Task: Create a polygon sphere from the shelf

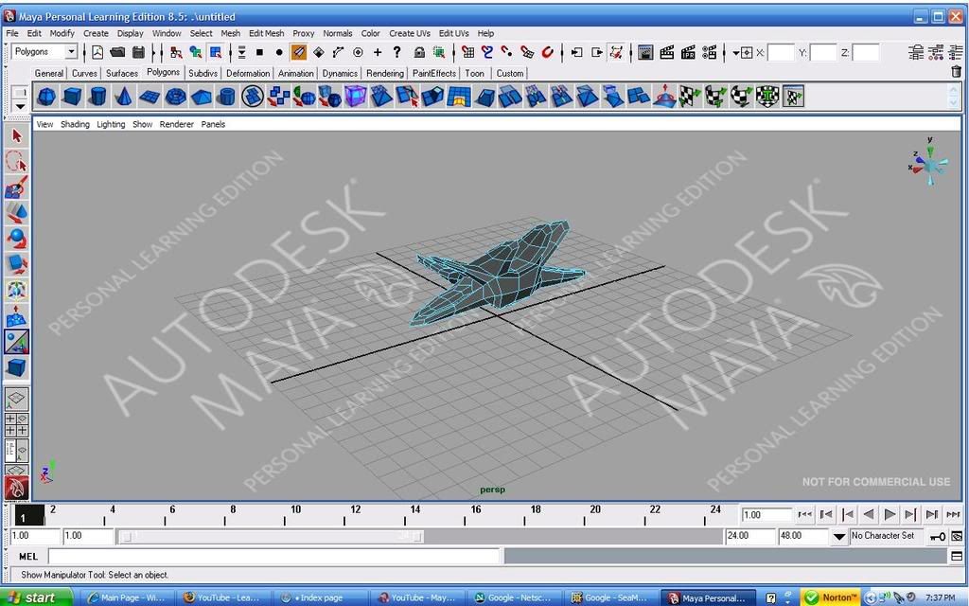Action: (x=47, y=97)
